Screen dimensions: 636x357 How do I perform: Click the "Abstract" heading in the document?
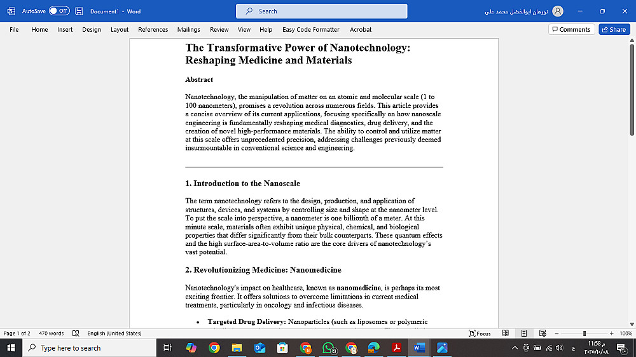tap(198, 79)
